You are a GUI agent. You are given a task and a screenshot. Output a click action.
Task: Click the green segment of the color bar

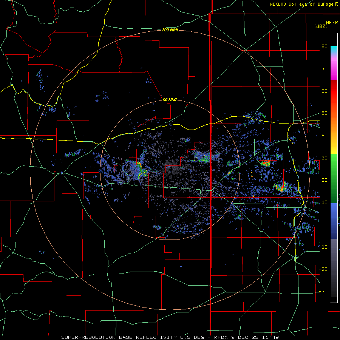(334, 179)
